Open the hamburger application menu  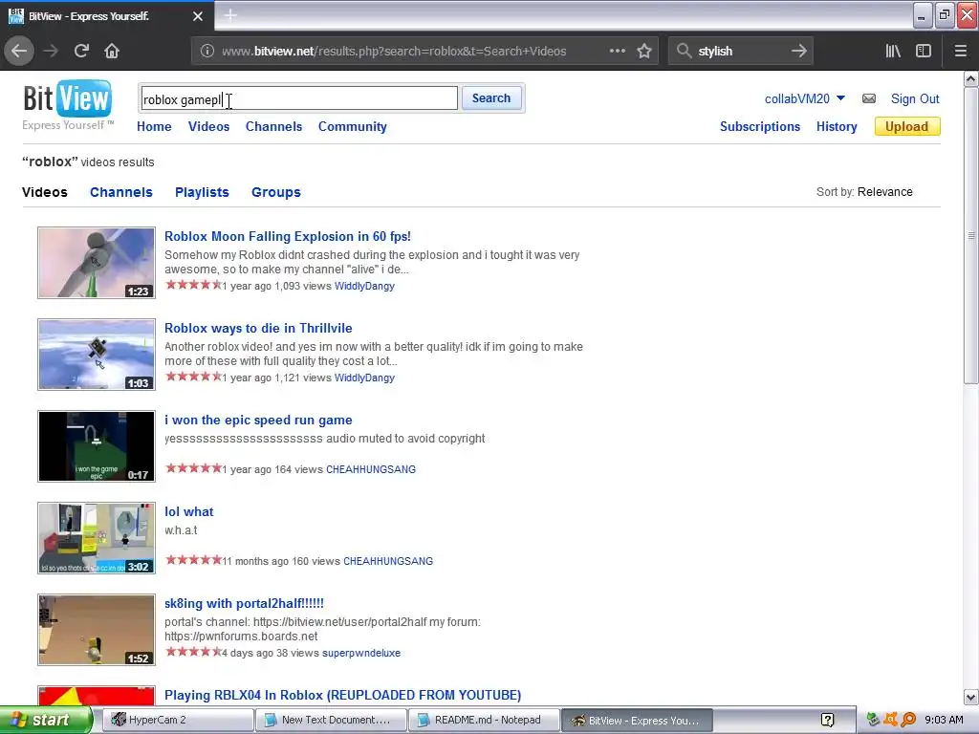(960, 52)
